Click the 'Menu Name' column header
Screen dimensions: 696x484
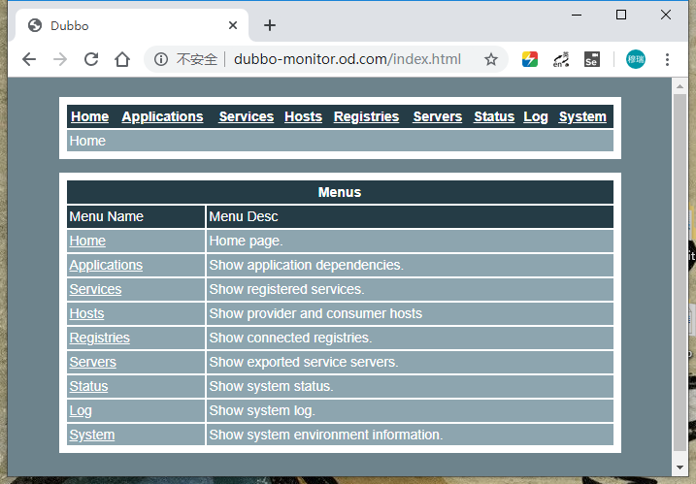136,216
